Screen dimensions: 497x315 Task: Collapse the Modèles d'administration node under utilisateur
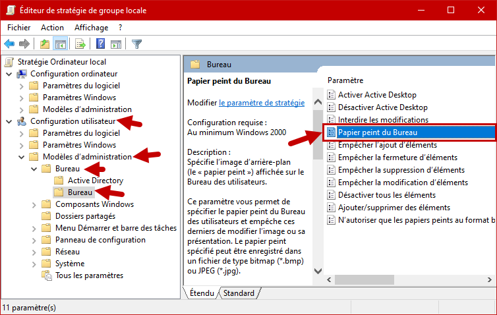pos(22,157)
